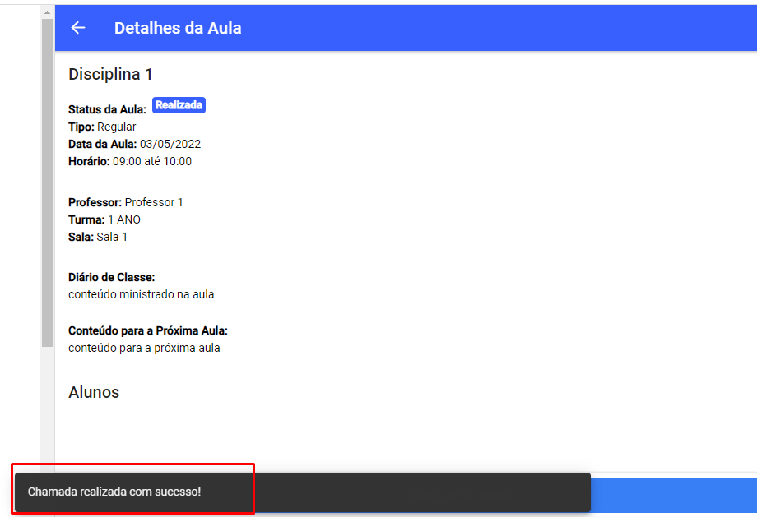Click the 'Chamada realizada com sucesso!' notification
This screenshot has width=757, height=517.
click(x=302, y=492)
